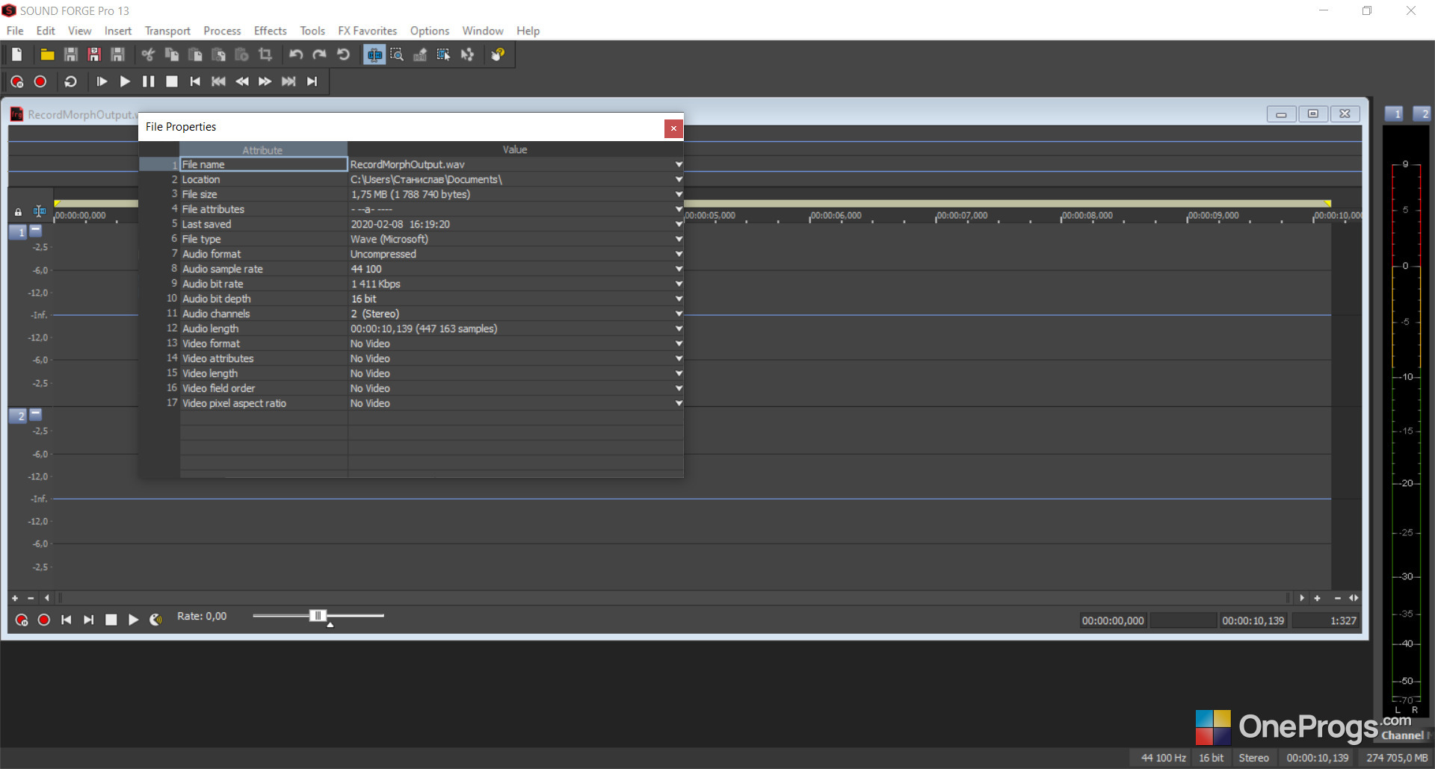Undo the last action with the Undo arrow
This screenshot has width=1435, height=769.
(x=296, y=55)
